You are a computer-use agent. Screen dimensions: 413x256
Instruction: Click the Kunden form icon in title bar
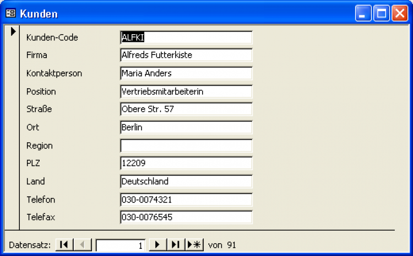click(x=10, y=13)
